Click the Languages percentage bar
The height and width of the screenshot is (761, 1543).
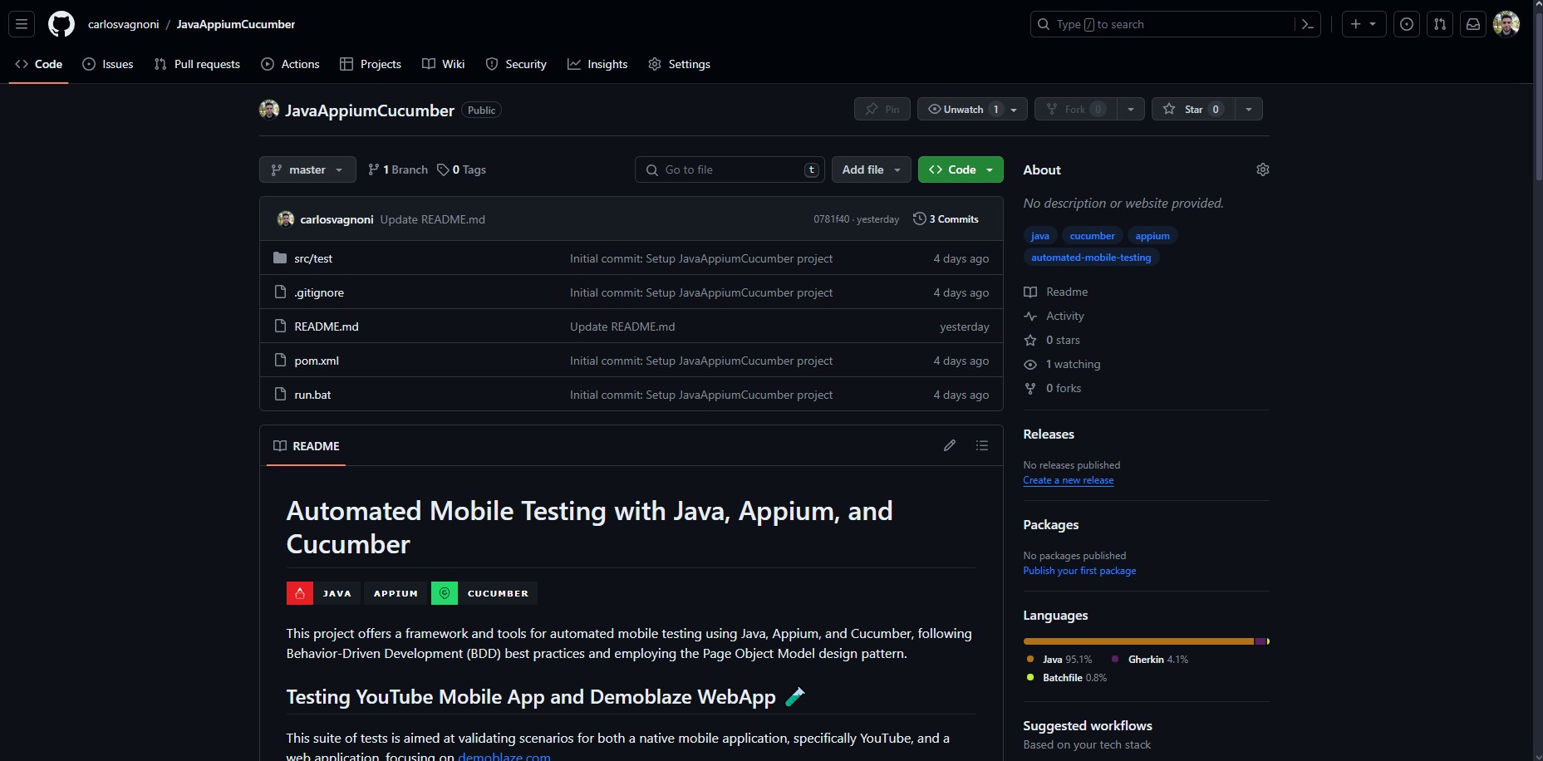tap(1145, 641)
